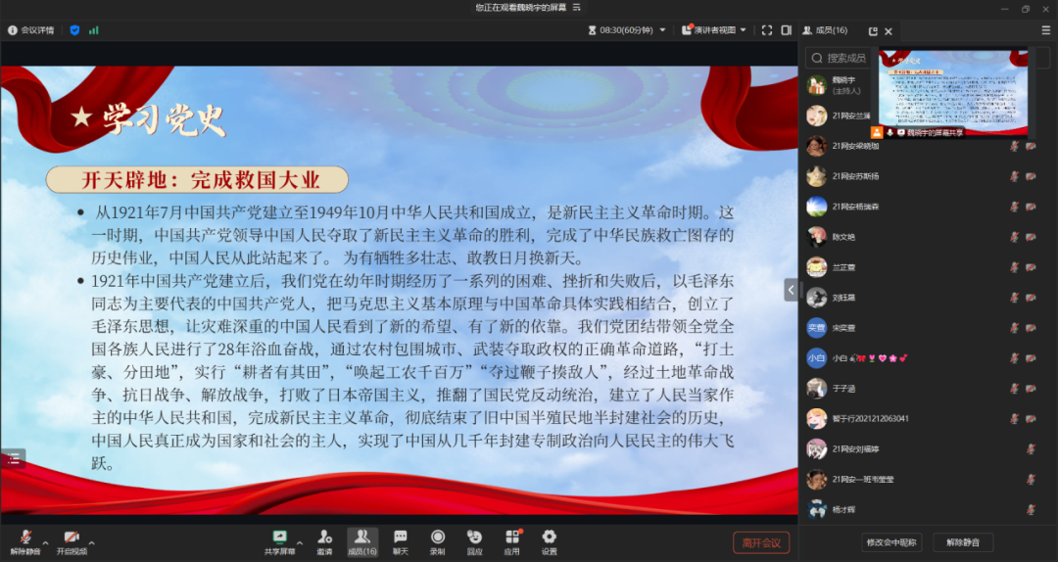Select the 成员(16) toolbar item
The image size is (1058, 562).
[361, 540]
